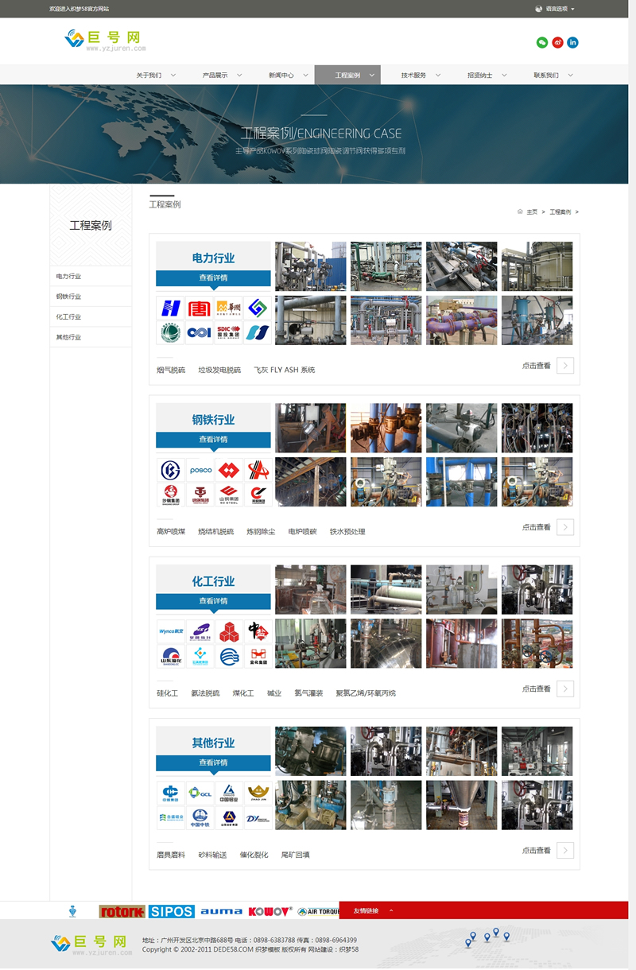The width and height of the screenshot is (636, 970).
Task: Click the blue LinkedIn icon
Action: pos(572,42)
